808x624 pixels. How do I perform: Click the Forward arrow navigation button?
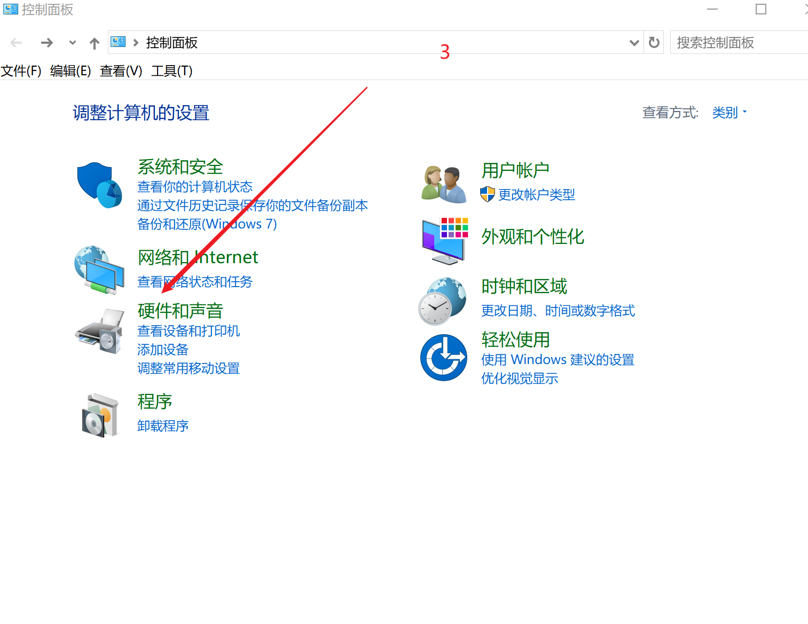[x=47, y=43]
